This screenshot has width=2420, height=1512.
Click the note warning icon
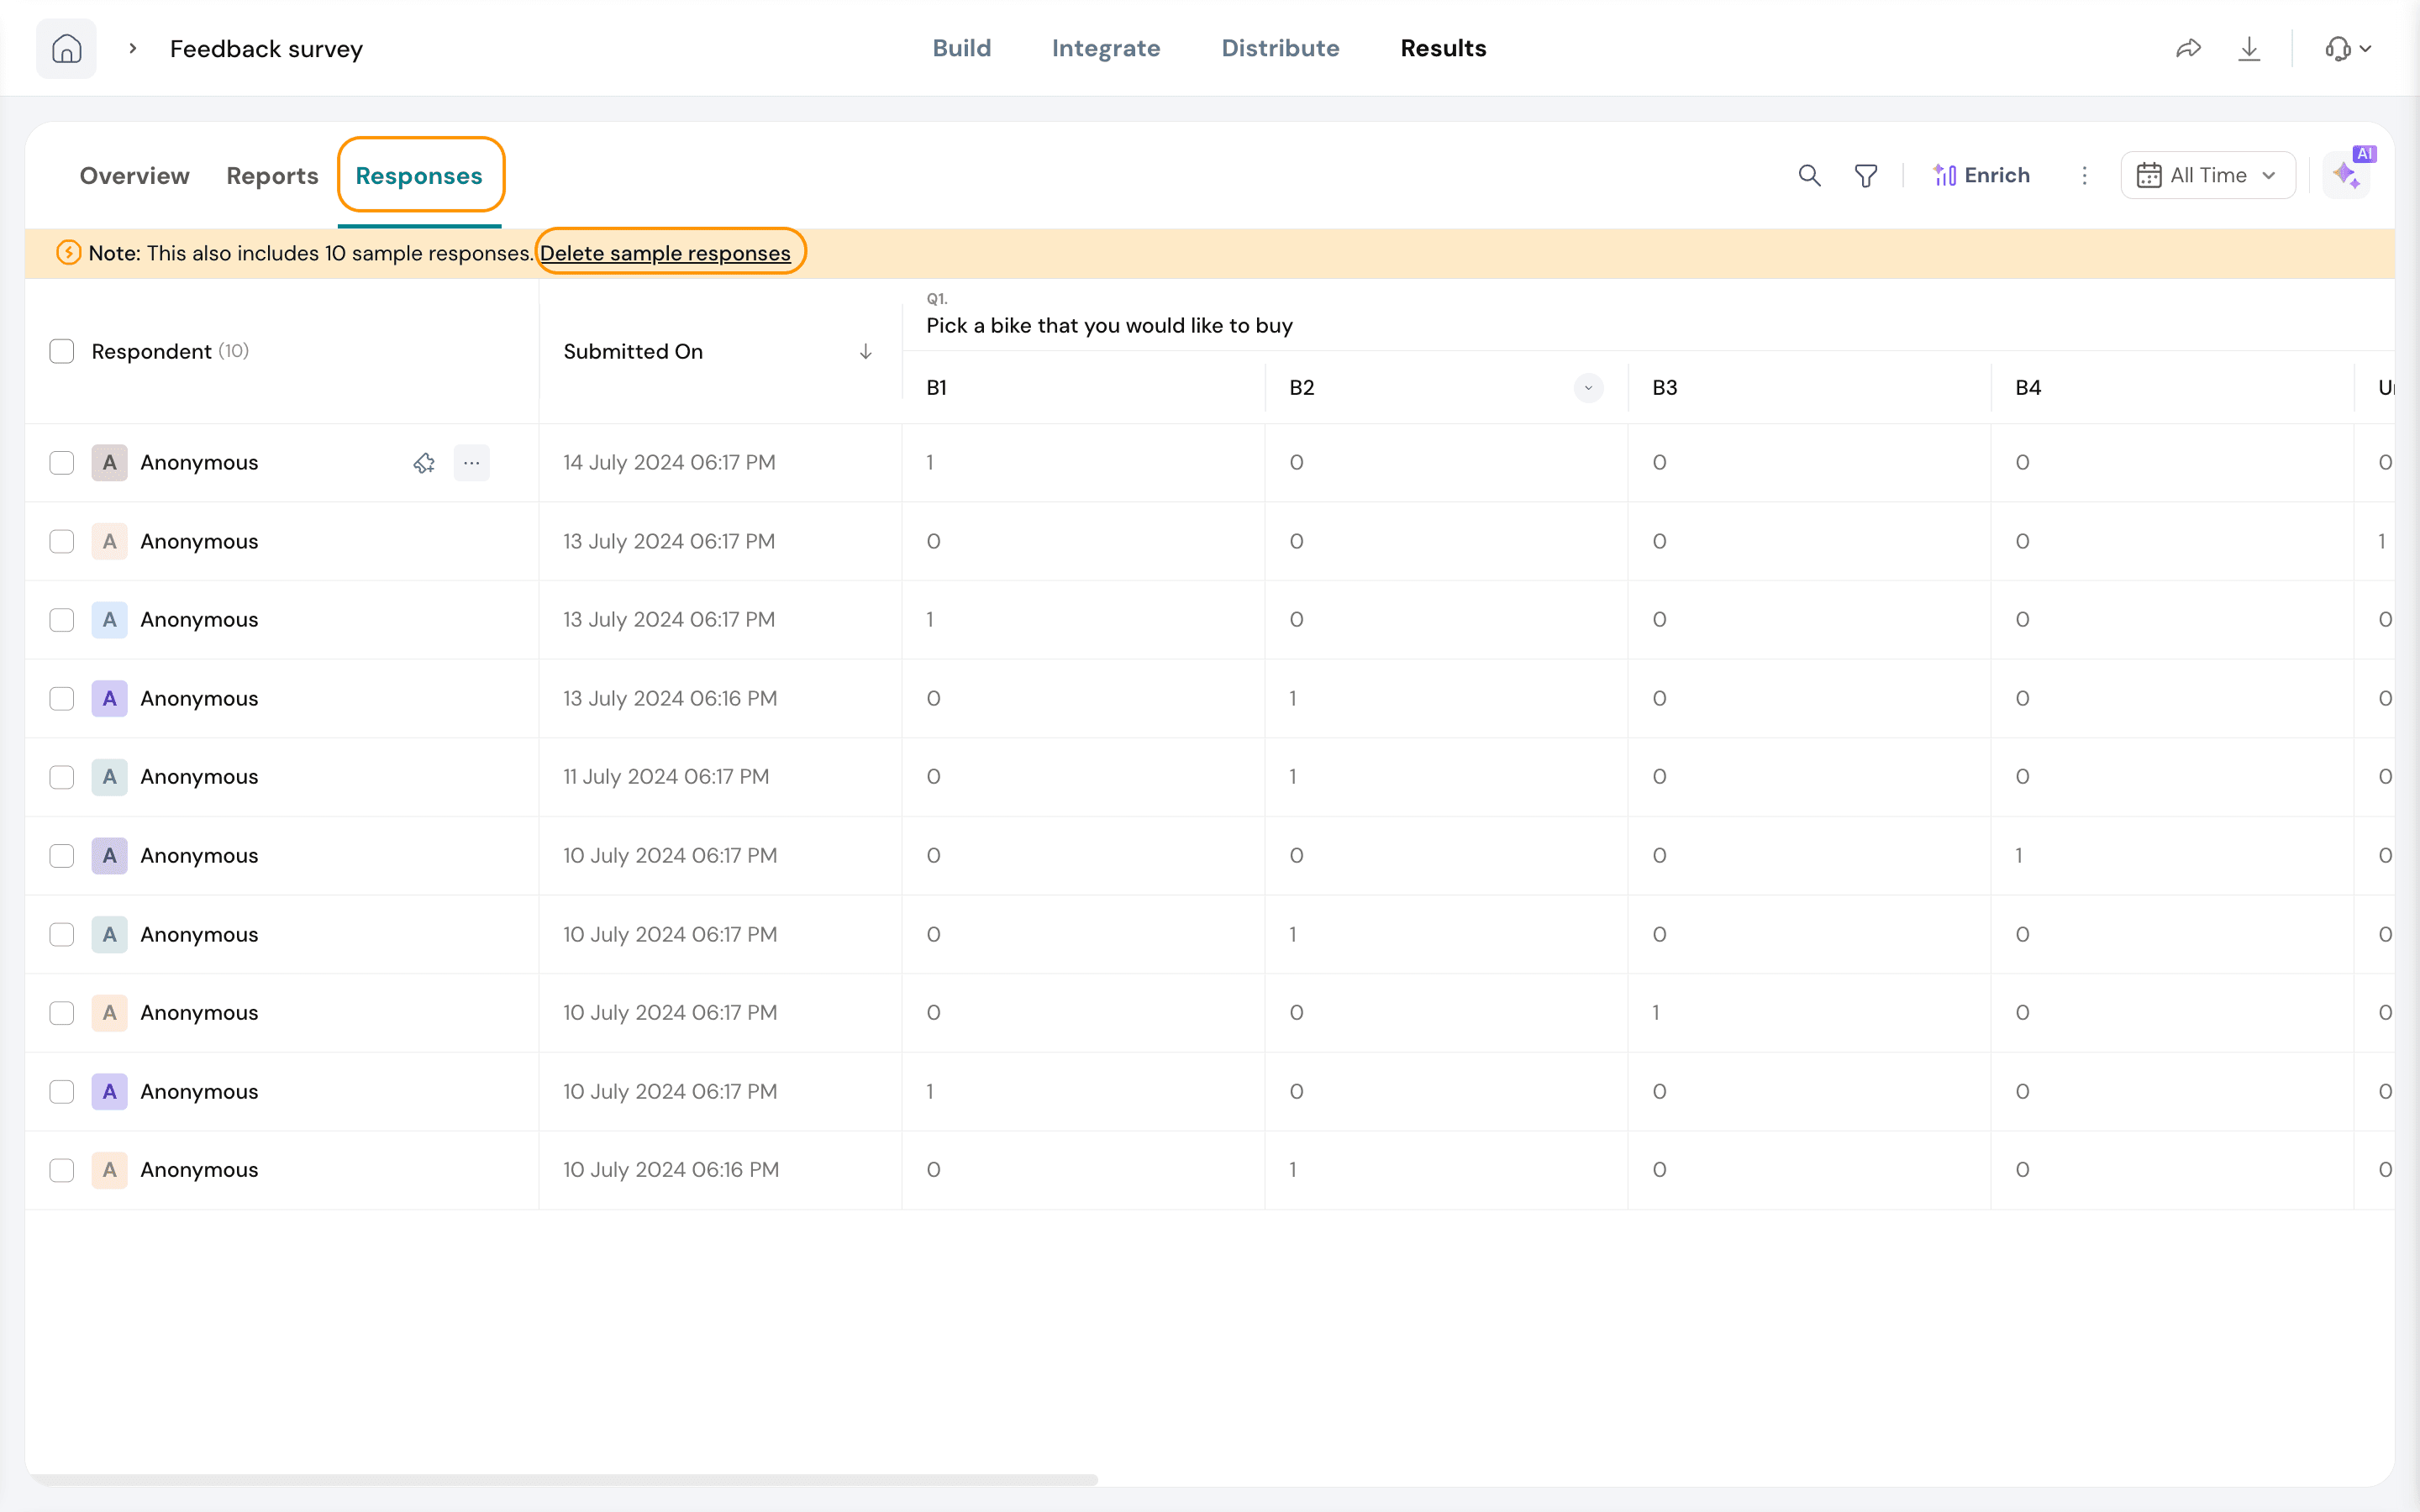pos(68,253)
